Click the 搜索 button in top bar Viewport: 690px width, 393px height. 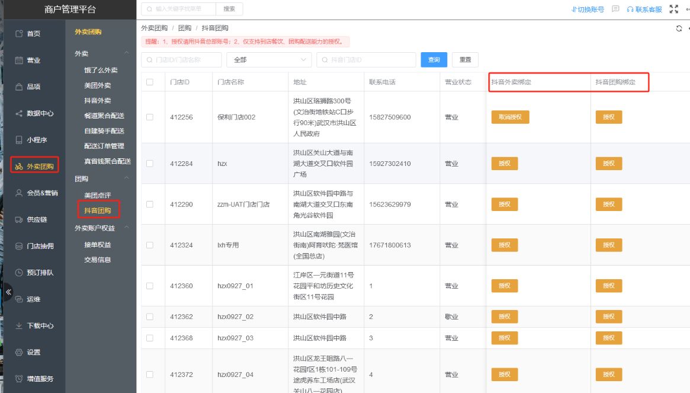[x=229, y=9]
